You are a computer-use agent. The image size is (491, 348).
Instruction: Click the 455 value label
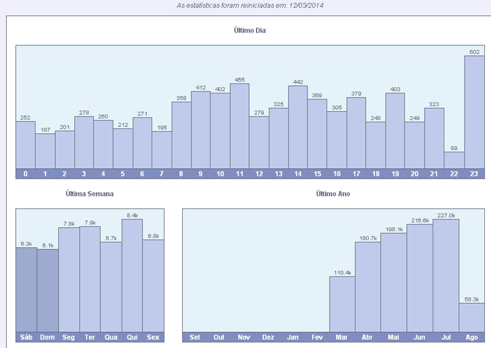pyautogui.click(x=239, y=80)
